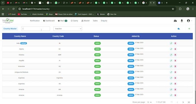The height and width of the screenshot is (104, 196).
Task: Click Country Name column header
Action: (x=20, y=36)
